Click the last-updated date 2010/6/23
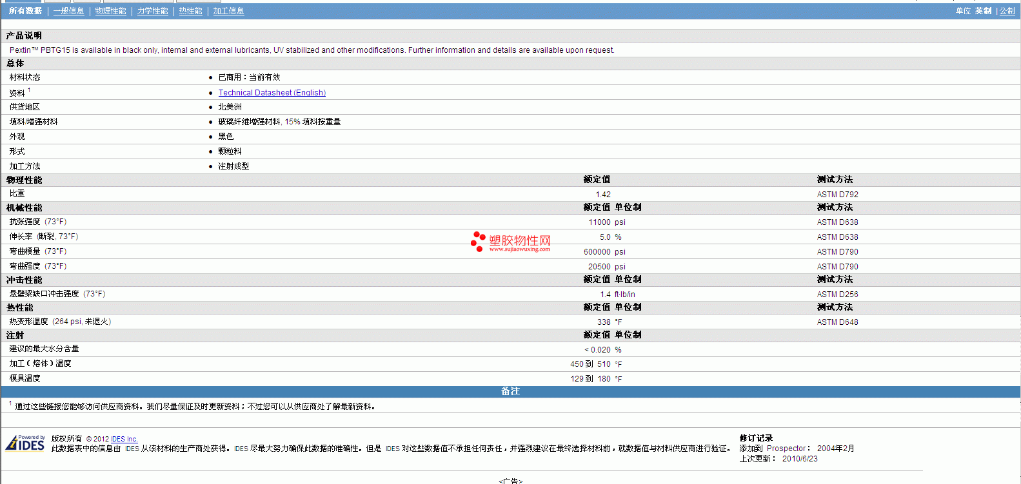Image resolution: width=1021 pixels, height=484 pixels. pyautogui.click(x=800, y=459)
